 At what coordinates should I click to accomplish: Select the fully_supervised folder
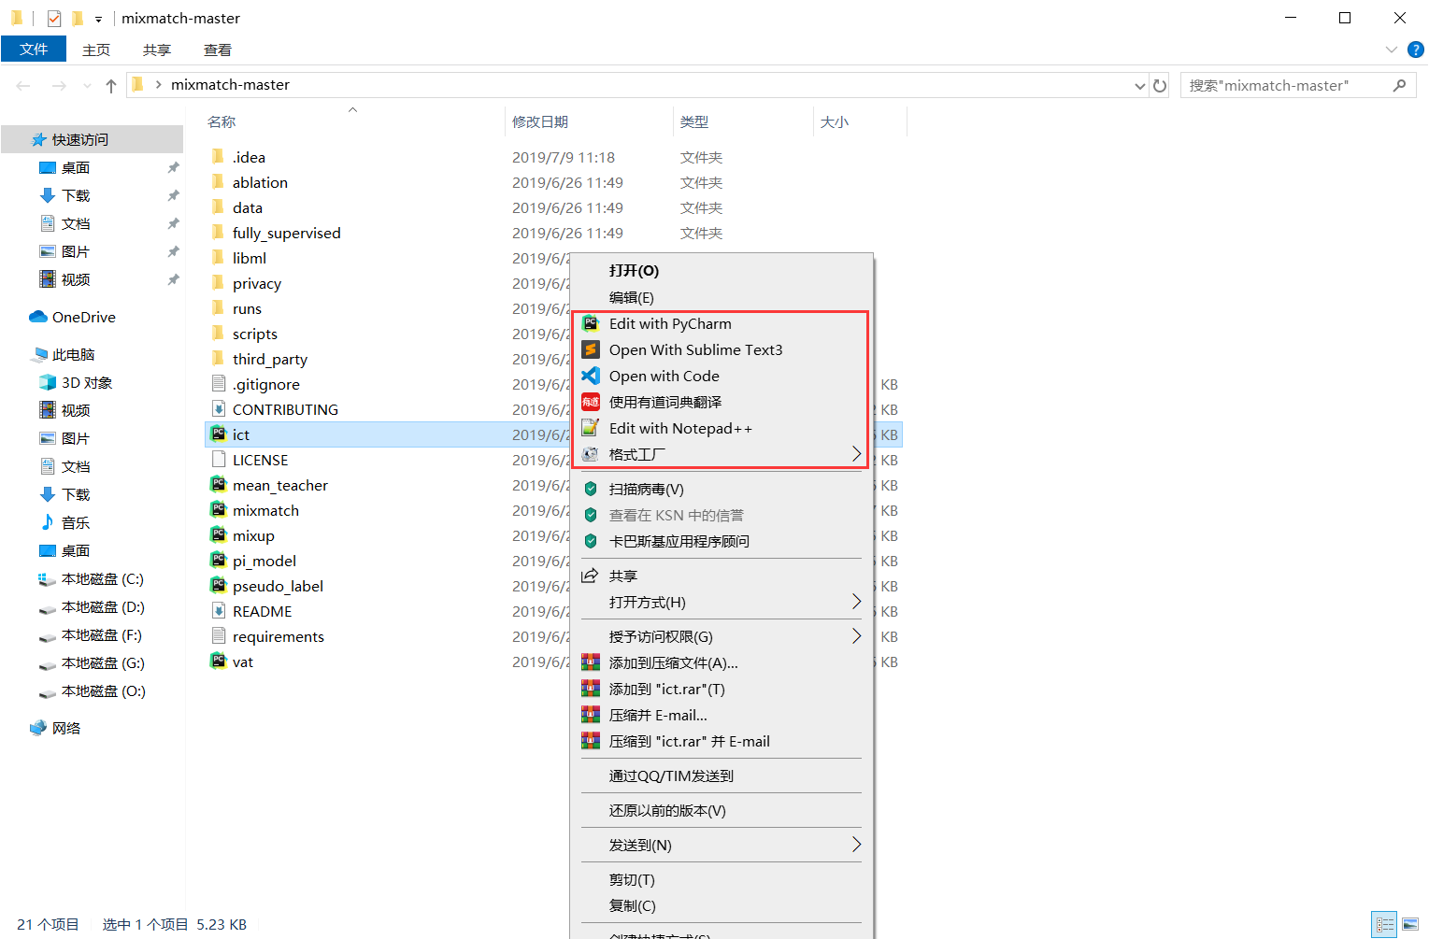[x=287, y=233]
